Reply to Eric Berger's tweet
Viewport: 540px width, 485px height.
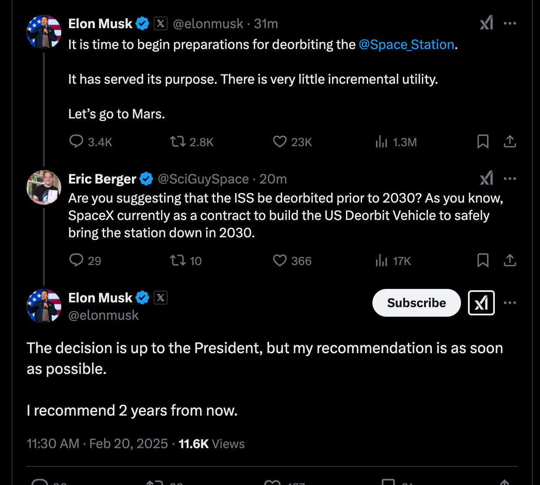[76, 260]
